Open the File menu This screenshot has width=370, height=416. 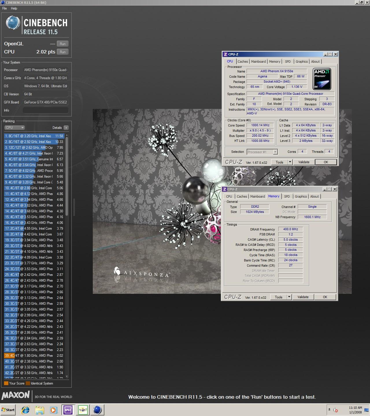pyautogui.click(x=5, y=8)
